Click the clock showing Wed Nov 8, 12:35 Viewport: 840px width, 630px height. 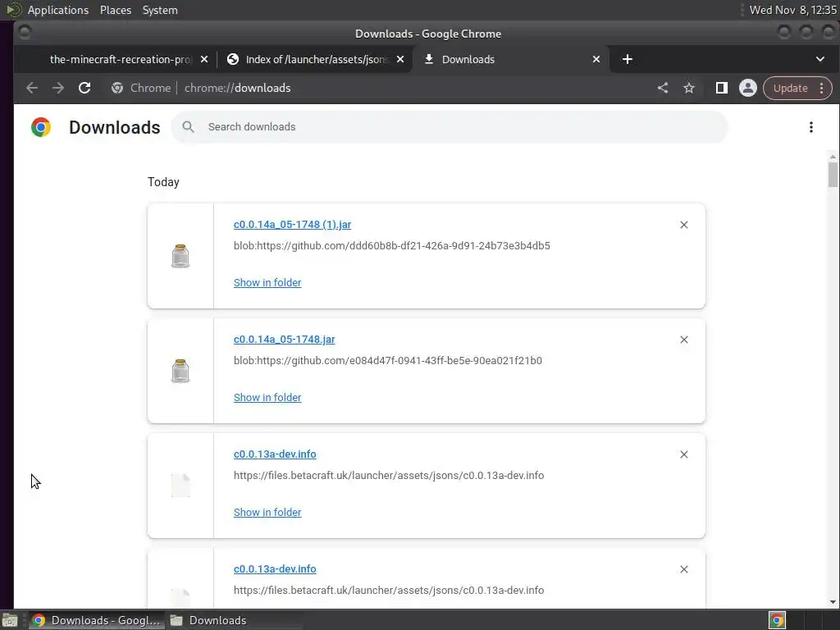[793, 10]
